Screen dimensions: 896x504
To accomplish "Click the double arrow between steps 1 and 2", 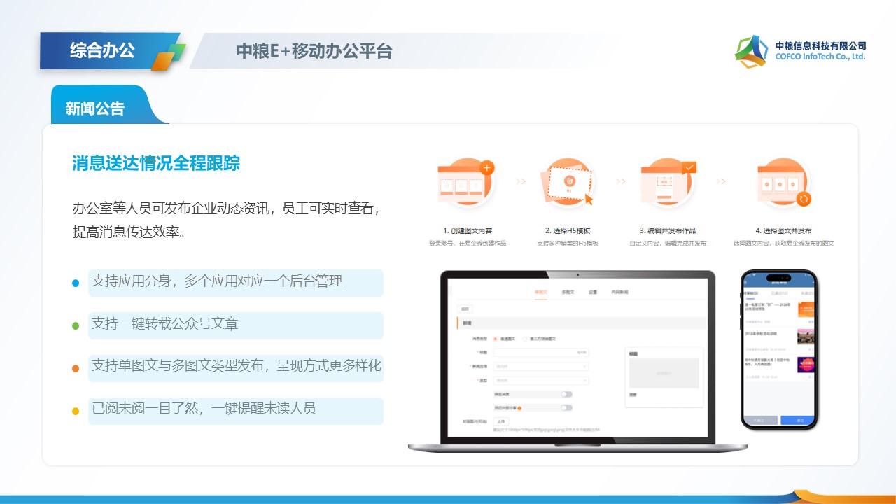I will click(521, 181).
